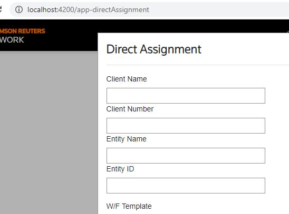Focus the Entity ID text box
289x214 pixels.
click(x=186, y=186)
